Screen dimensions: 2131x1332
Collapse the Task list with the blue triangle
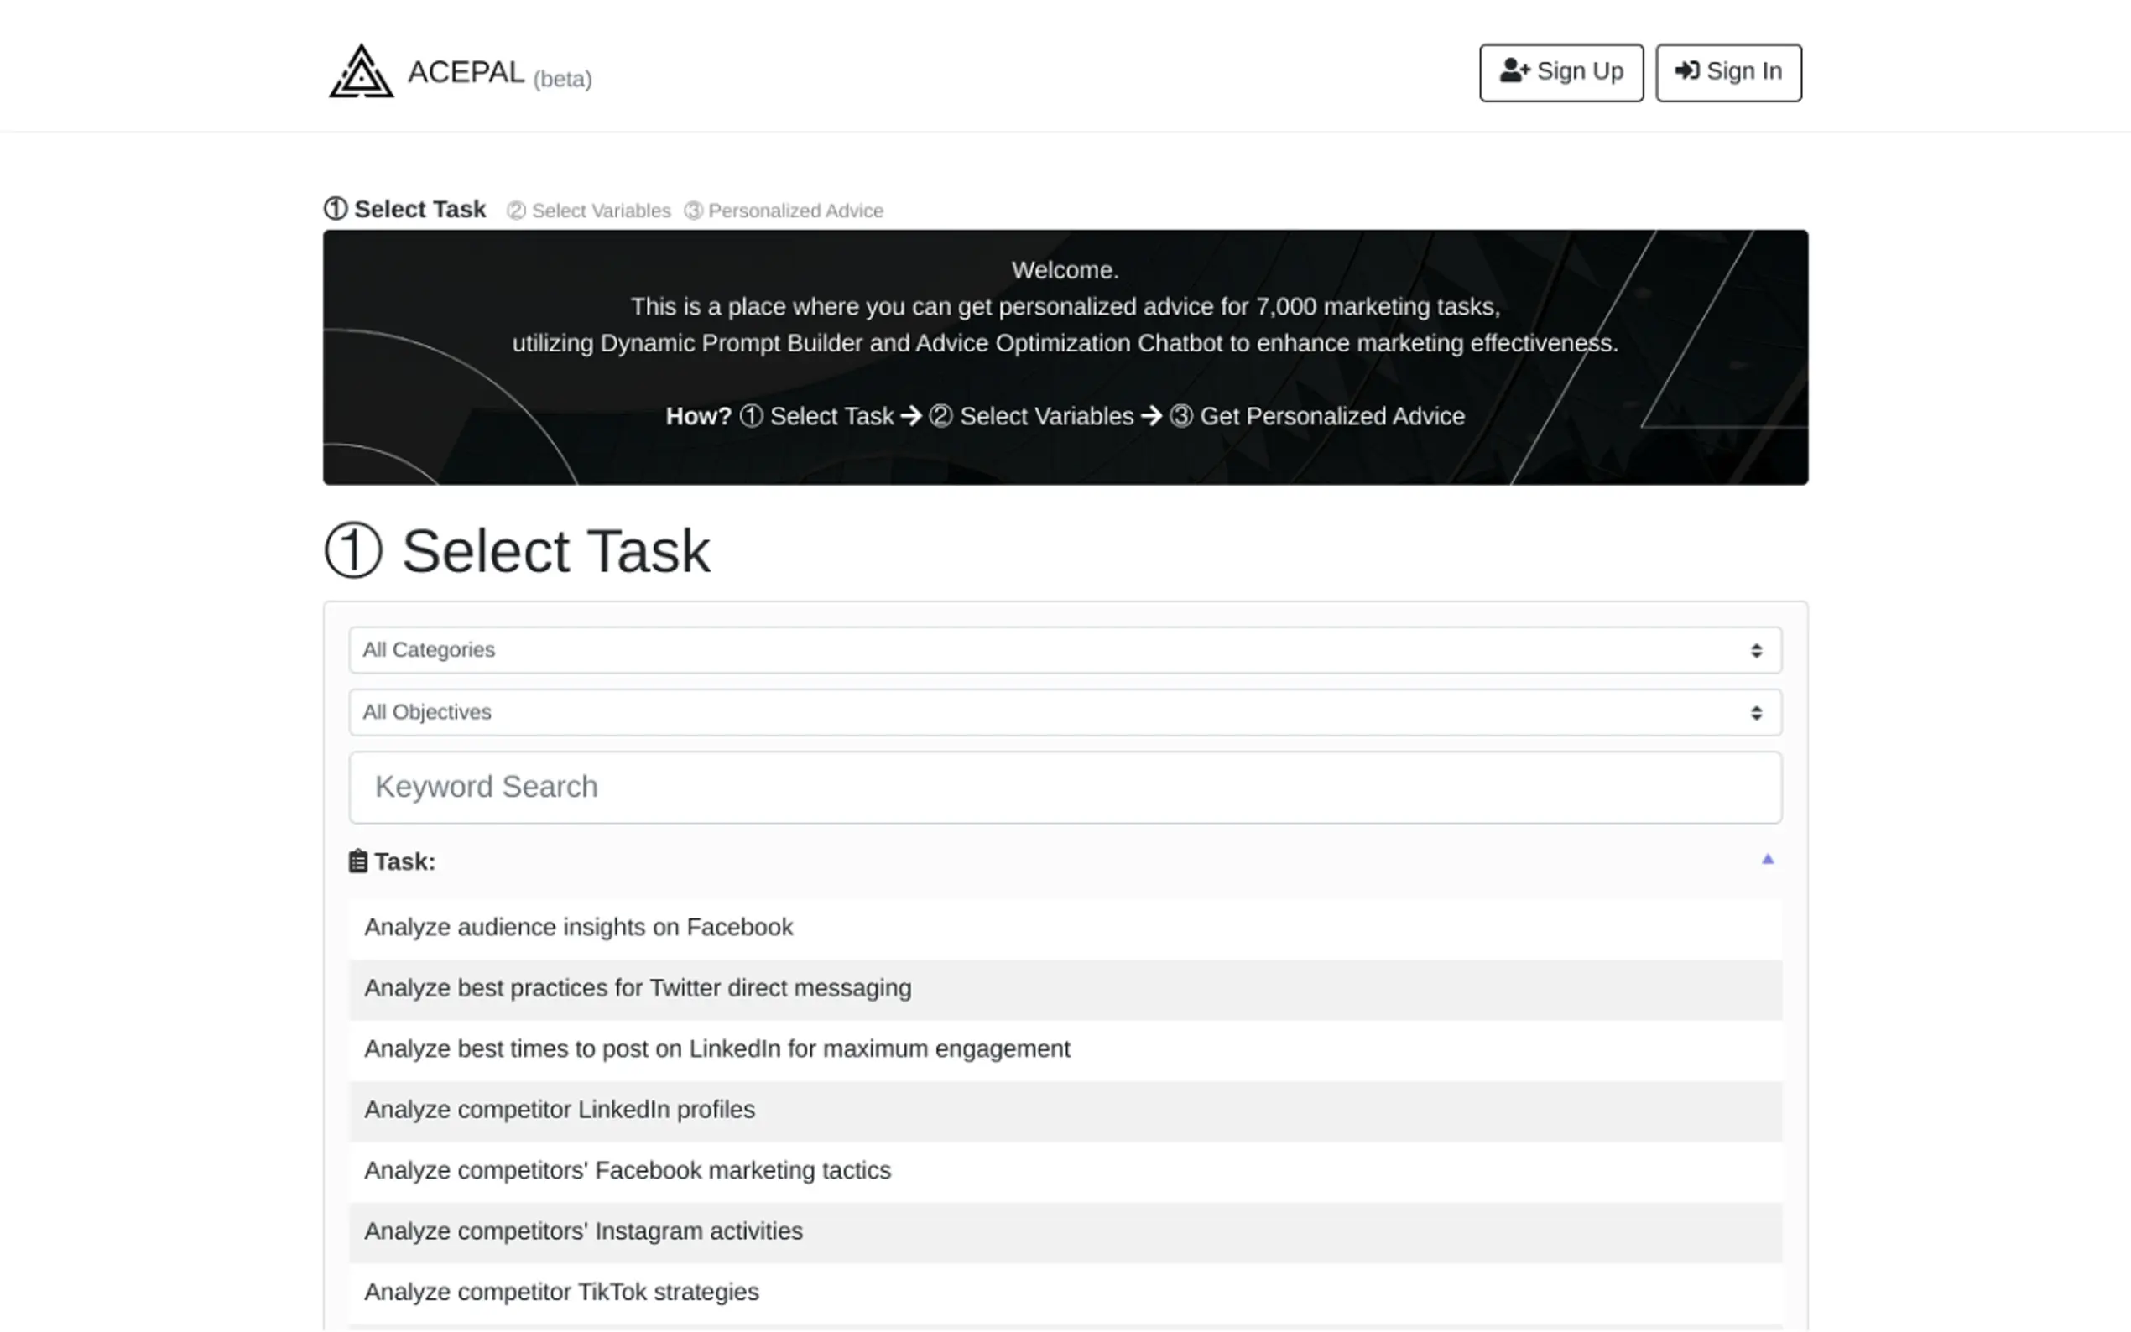1766,859
